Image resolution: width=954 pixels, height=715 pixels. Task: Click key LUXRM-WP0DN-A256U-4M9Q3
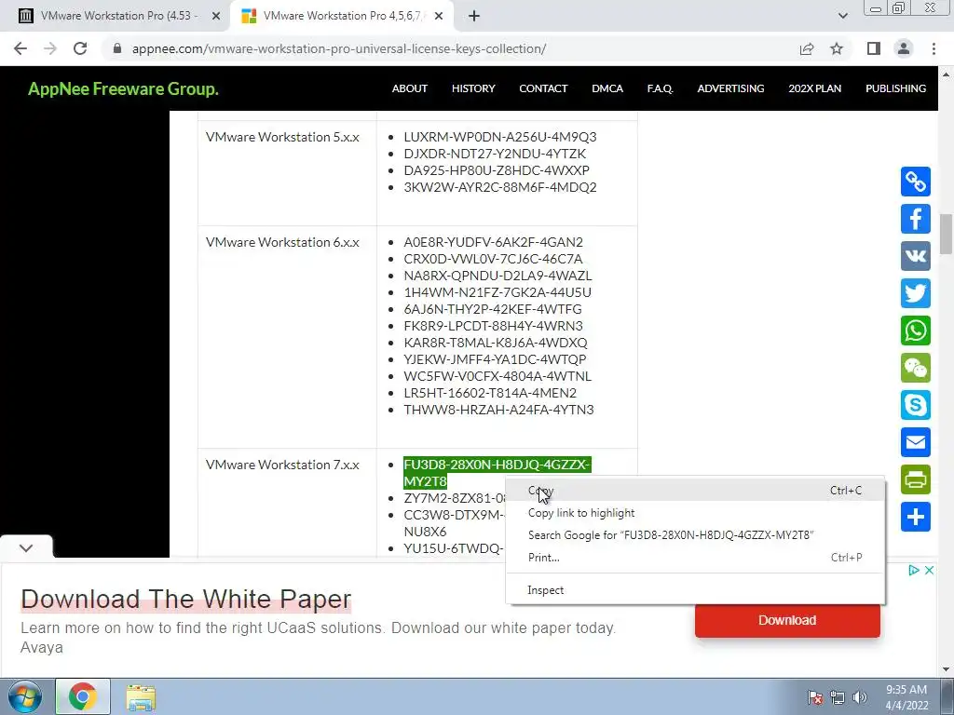tap(500, 137)
